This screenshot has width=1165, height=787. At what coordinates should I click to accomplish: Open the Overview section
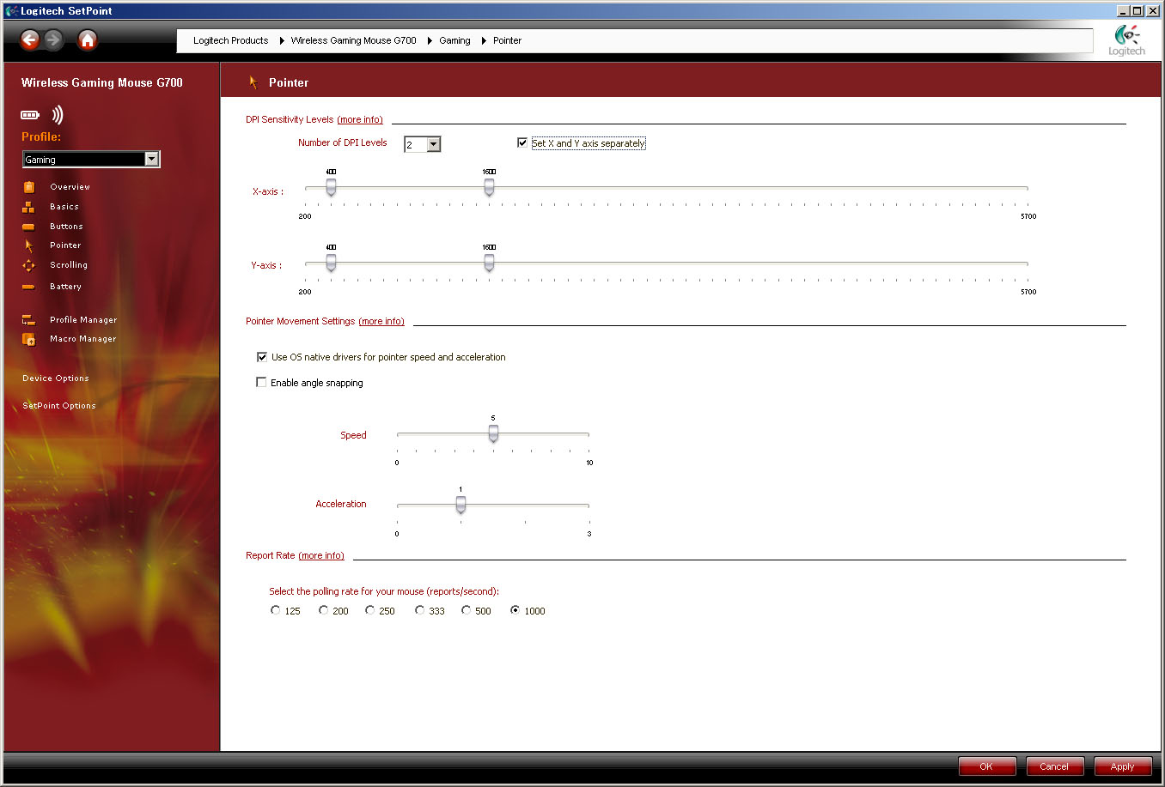click(70, 187)
